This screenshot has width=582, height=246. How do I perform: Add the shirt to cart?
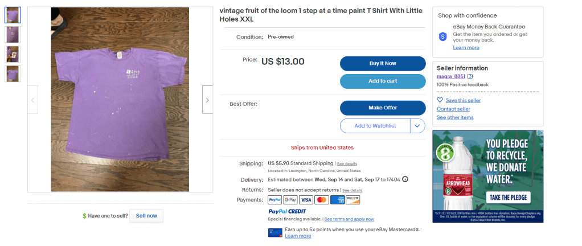tap(383, 81)
